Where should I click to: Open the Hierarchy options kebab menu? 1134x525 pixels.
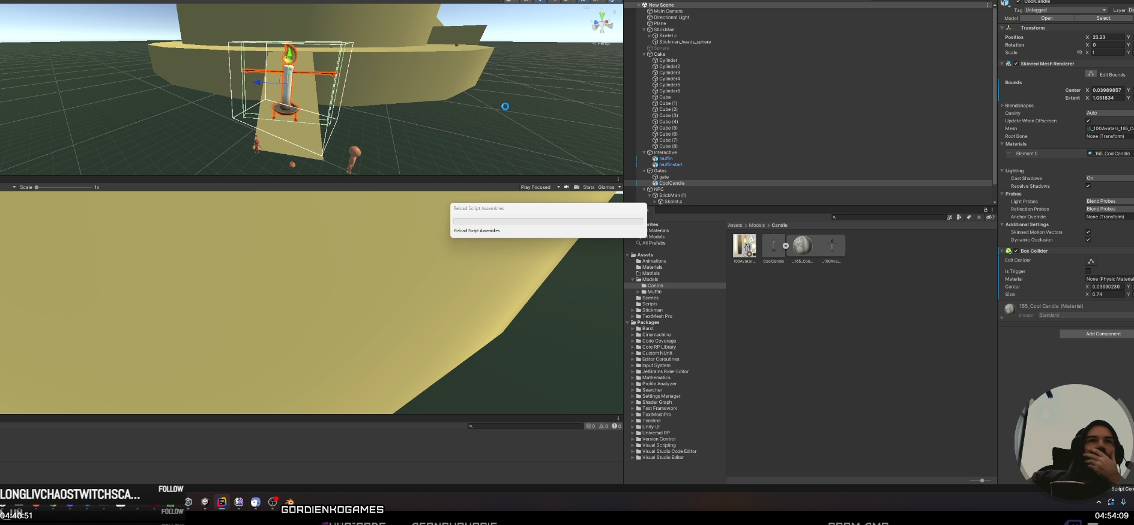pyautogui.click(x=988, y=5)
